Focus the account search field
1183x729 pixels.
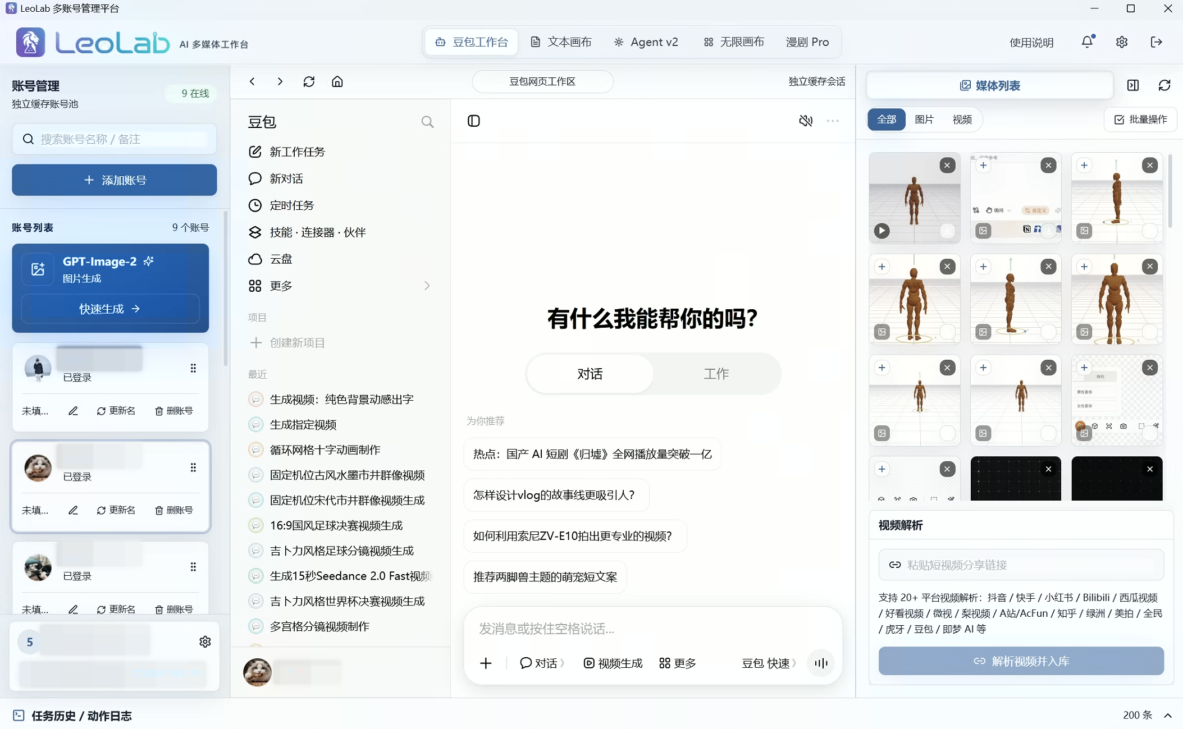click(x=115, y=139)
